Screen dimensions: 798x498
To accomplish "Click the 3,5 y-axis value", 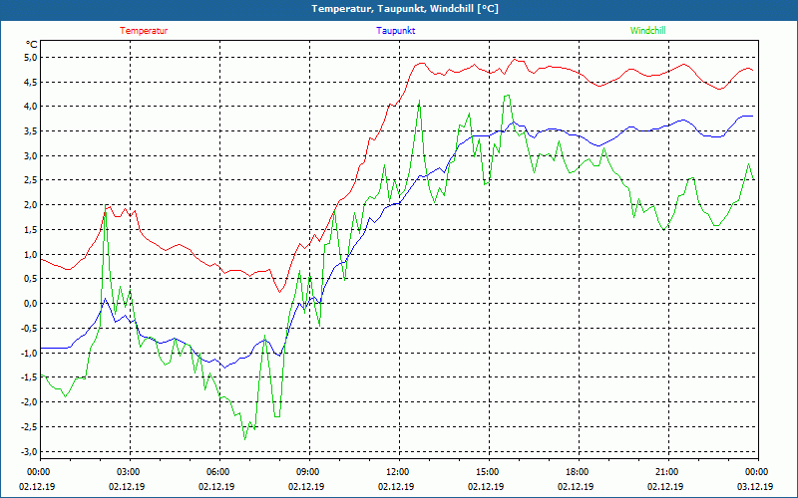I will [31, 131].
